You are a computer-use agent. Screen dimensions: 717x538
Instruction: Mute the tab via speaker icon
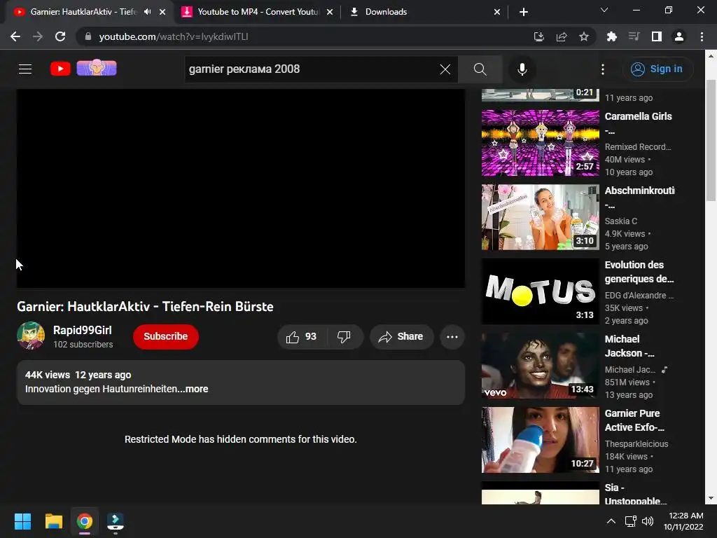click(x=147, y=12)
